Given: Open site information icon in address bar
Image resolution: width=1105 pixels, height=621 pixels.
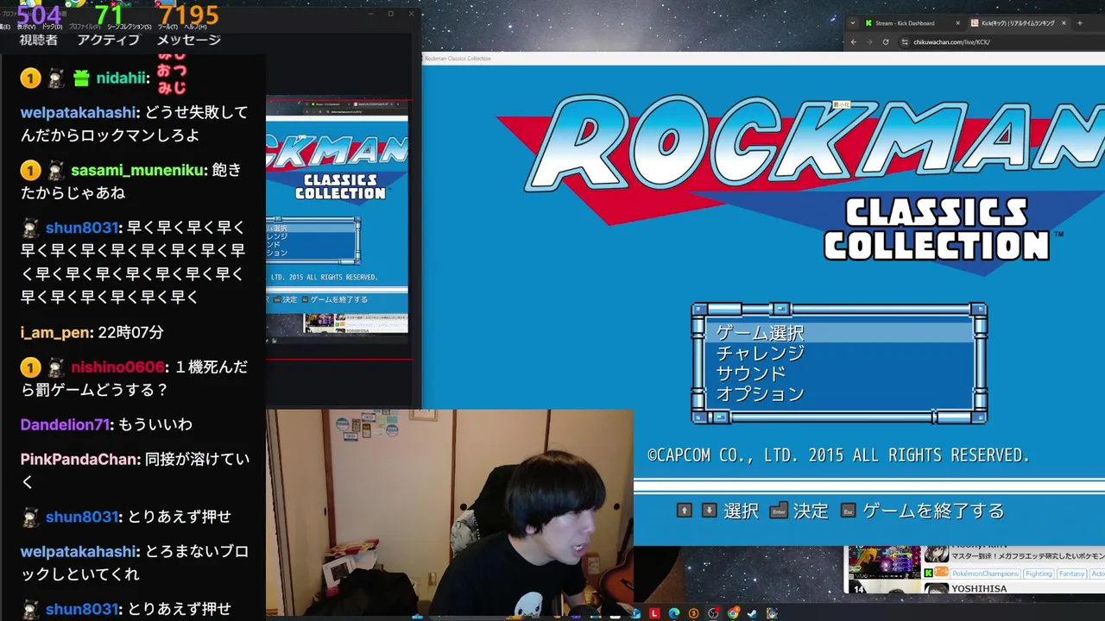Looking at the screenshot, I should [x=905, y=41].
